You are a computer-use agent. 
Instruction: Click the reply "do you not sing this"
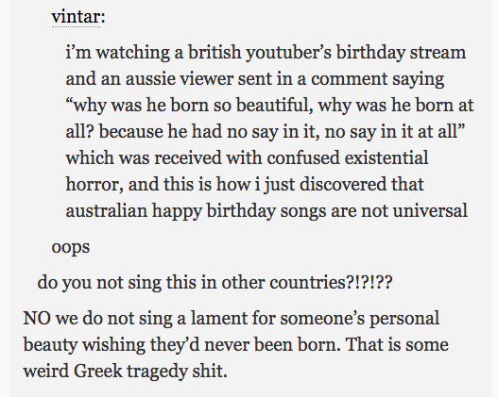coord(215,282)
